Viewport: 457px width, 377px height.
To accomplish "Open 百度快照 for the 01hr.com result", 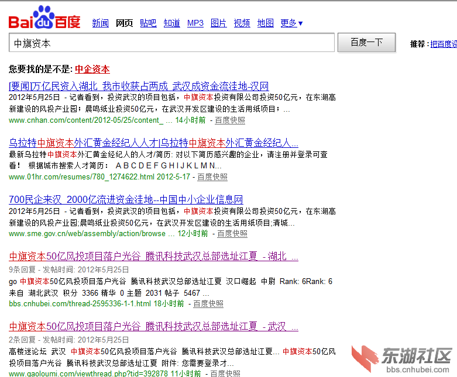I will (x=212, y=177).
